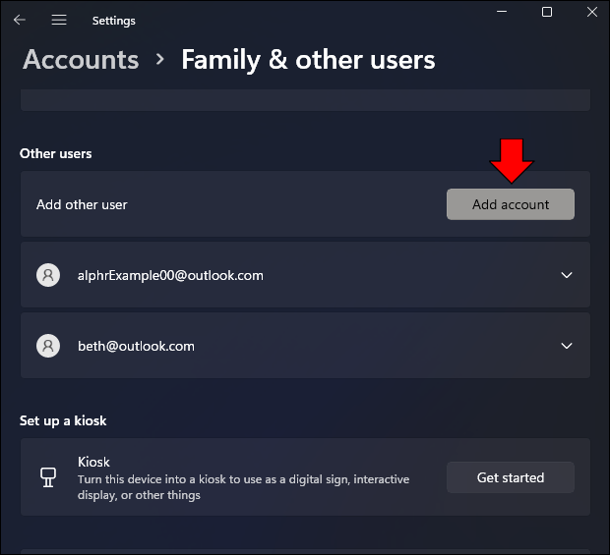Image resolution: width=610 pixels, height=555 pixels.
Task: Click the breadcrumb chevron after Accounts
Action: [160, 59]
